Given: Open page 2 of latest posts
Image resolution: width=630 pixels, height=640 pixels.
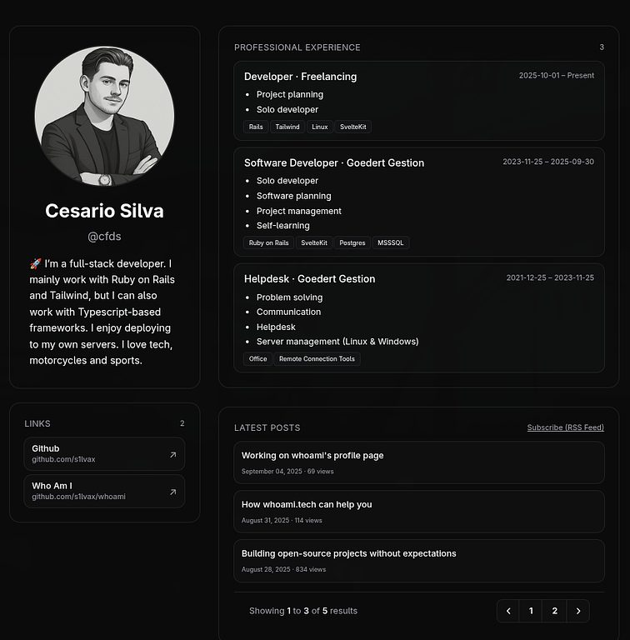Looking at the screenshot, I should [x=554, y=611].
